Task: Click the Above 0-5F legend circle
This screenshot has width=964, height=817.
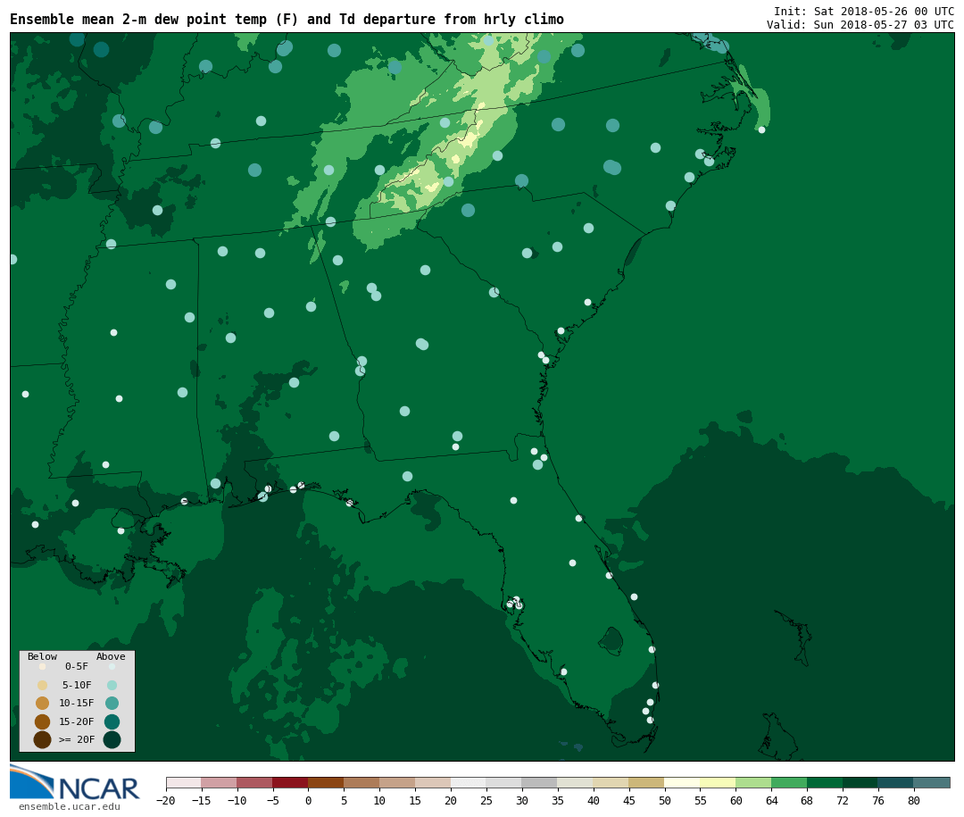Action: click(112, 666)
